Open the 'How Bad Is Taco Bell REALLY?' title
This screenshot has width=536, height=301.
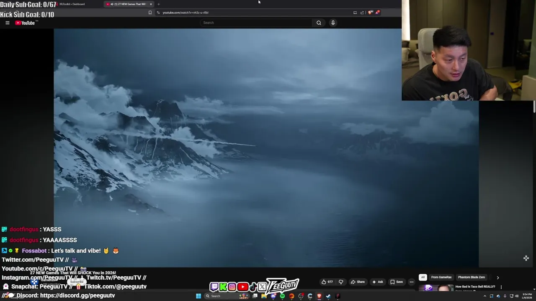click(475, 287)
